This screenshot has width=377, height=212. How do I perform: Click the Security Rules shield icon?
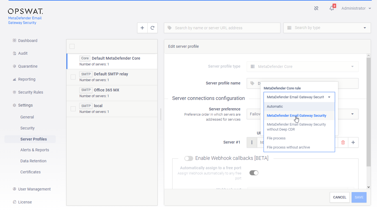click(x=14, y=92)
